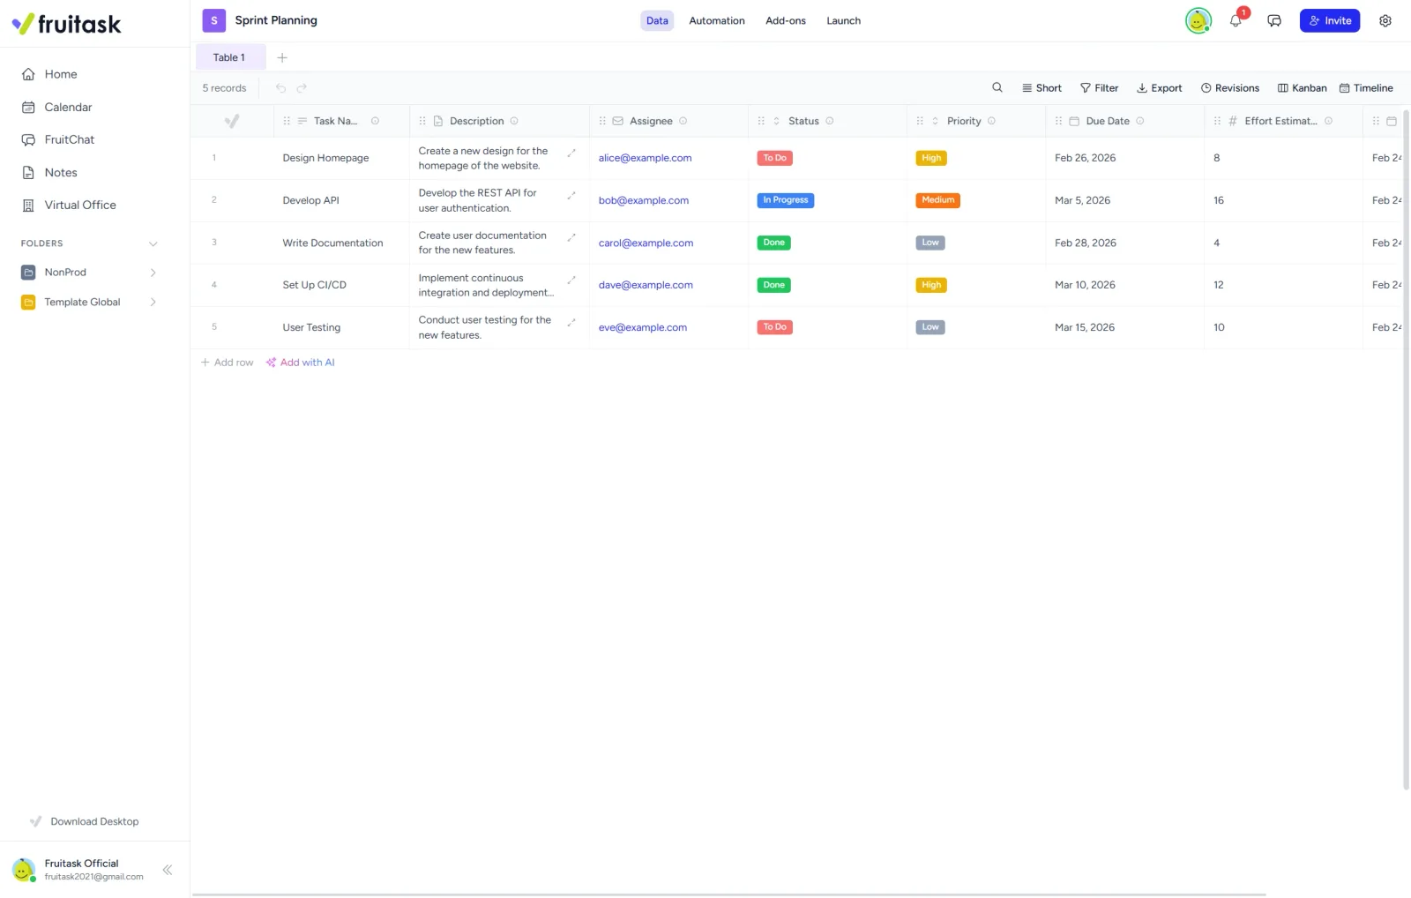This screenshot has width=1411, height=898.
Task: Toggle the select-all checkmark in table header
Action: coord(232,121)
